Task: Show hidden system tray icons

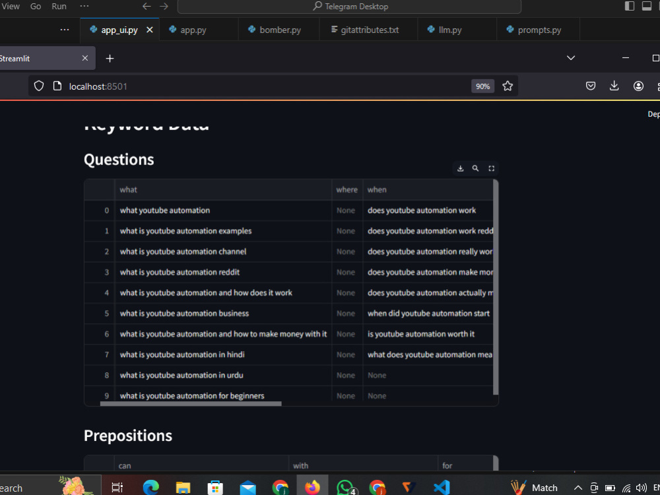Action: click(x=578, y=488)
